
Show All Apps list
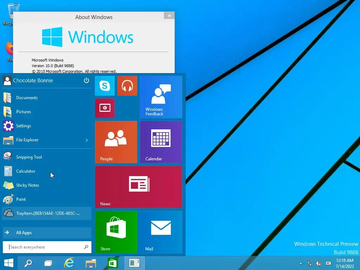(x=47, y=233)
